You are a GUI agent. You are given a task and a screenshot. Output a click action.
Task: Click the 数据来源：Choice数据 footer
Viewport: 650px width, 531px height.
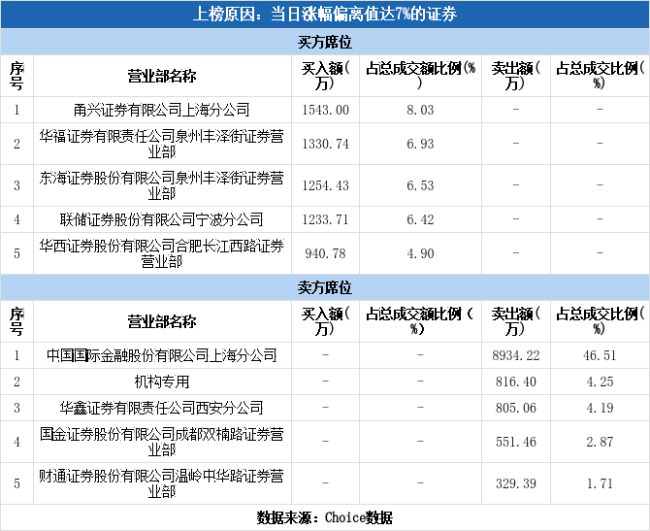(325, 517)
